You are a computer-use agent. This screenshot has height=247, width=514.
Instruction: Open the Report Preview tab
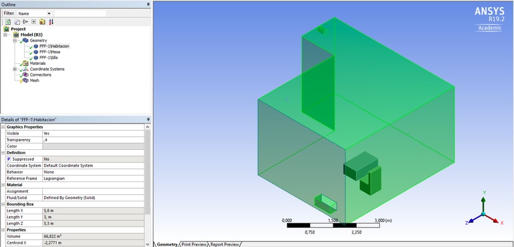coord(224,245)
